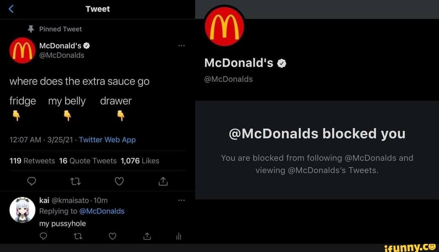Like the McDonald's tweet

(119, 182)
